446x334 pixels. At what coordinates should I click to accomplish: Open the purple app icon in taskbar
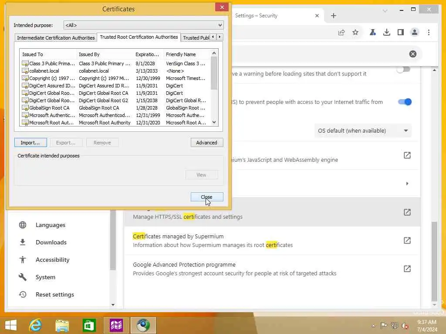(x=116, y=325)
